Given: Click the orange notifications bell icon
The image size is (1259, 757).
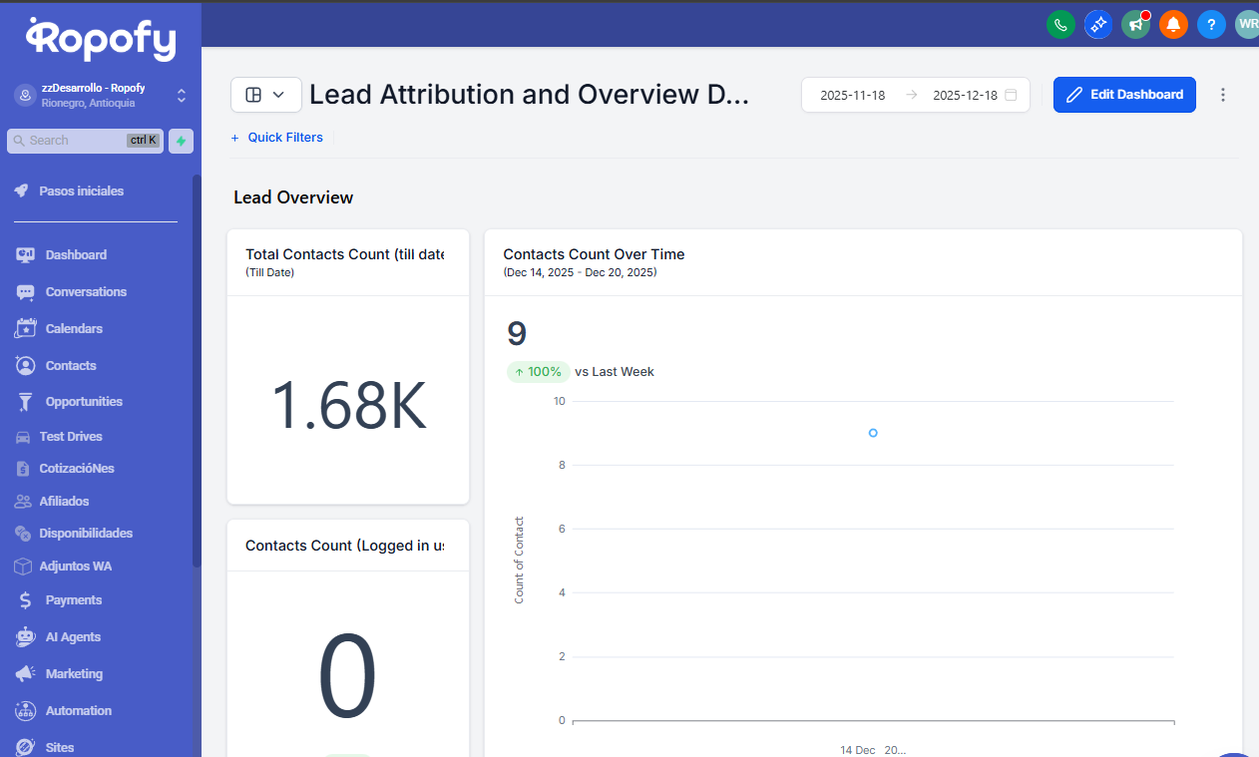Looking at the screenshot, I should point(1173,25).
